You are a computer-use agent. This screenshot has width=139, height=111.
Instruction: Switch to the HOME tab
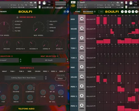(x=78, y=12)
